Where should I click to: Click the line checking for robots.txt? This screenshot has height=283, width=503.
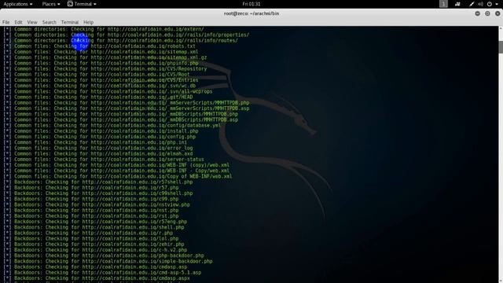pos(100,46)
